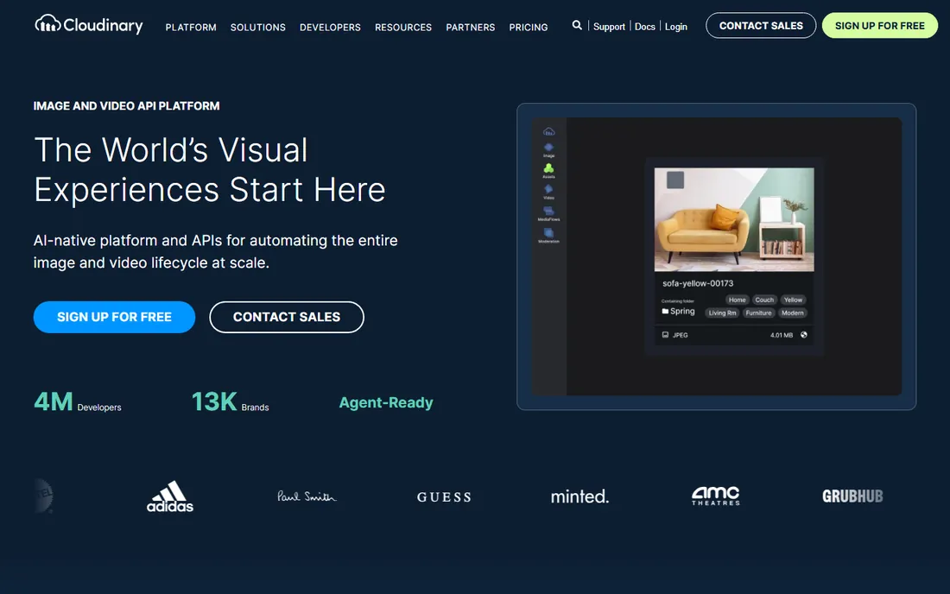
Task: Click the minted. brand logo
Action: [579, 496]
